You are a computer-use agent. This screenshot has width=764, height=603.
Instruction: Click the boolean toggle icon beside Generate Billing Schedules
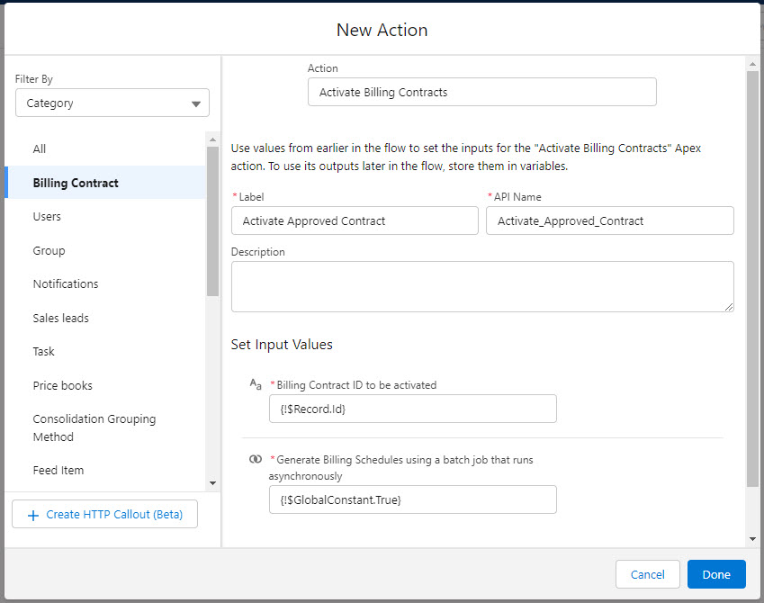coord(256,459)
